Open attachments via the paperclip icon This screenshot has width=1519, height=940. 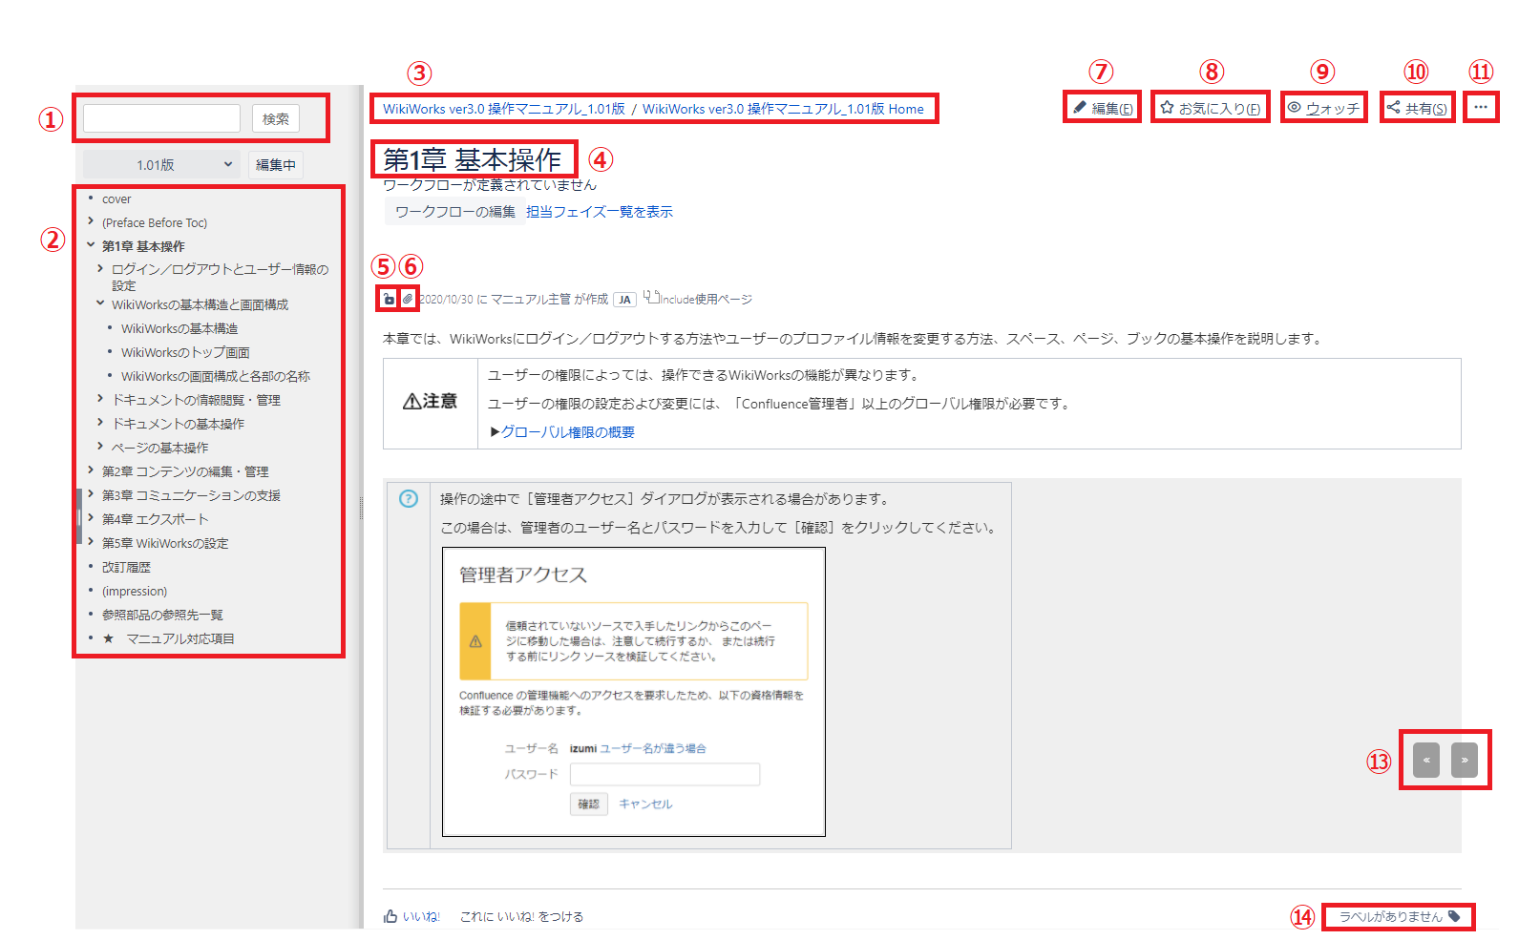click(x=408, y=299)
